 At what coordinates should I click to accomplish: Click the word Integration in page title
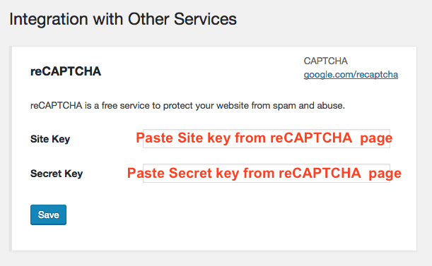pyautogui.click(x=49, y=20)
